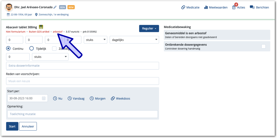Select the Continu radio button

pos(8,48)
